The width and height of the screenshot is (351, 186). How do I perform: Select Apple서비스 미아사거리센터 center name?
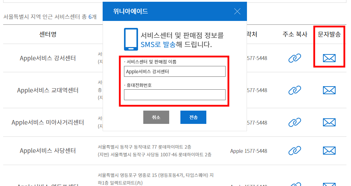point(48,122)
